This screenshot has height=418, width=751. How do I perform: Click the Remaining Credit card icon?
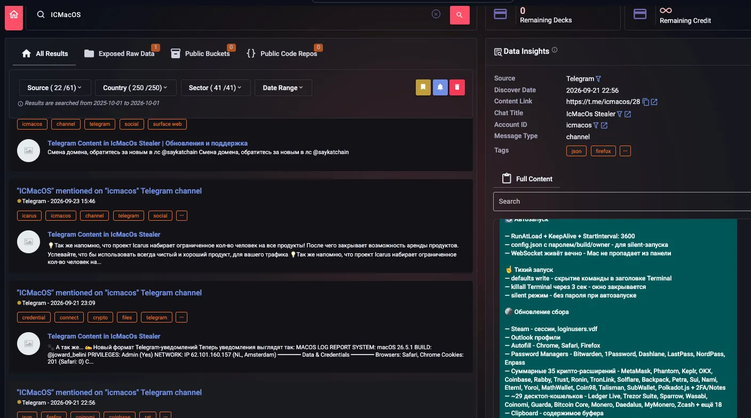point(639,14)
